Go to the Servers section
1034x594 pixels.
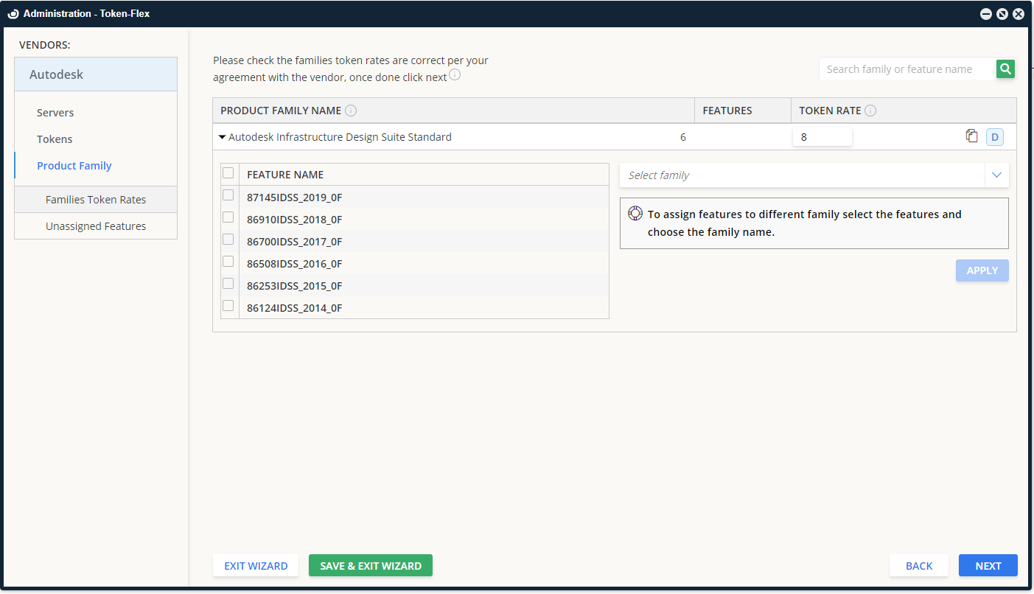click(x=55, y=113)
